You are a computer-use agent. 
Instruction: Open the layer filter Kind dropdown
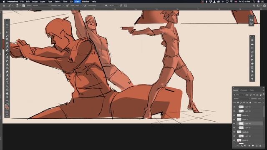click(239, 95)
